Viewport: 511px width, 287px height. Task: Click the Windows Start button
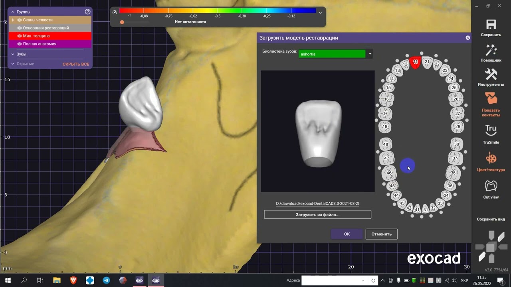[x=8, y=280]
